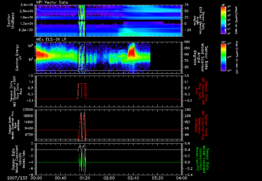Click the NF color scale bar

pos(224,20)
